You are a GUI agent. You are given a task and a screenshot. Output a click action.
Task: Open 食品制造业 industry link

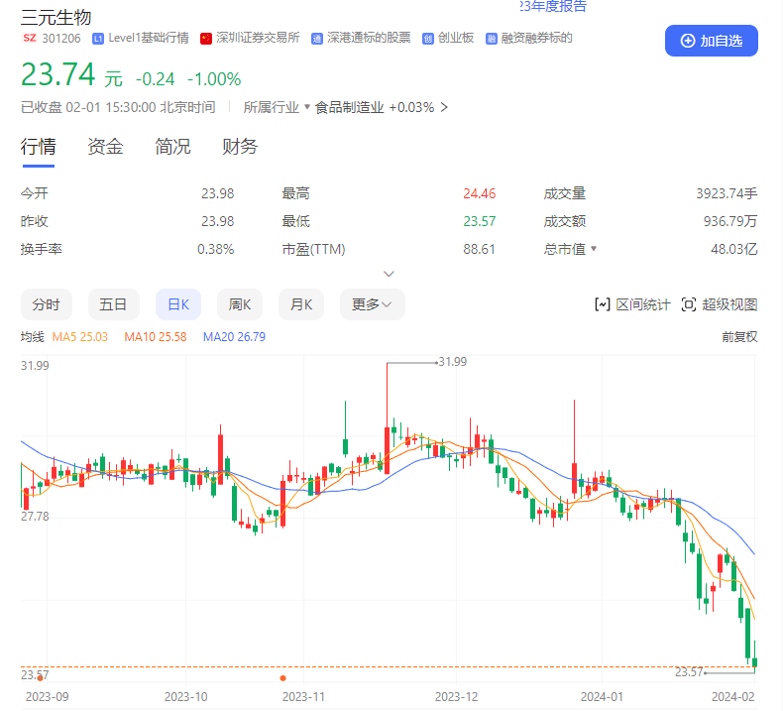350,107
